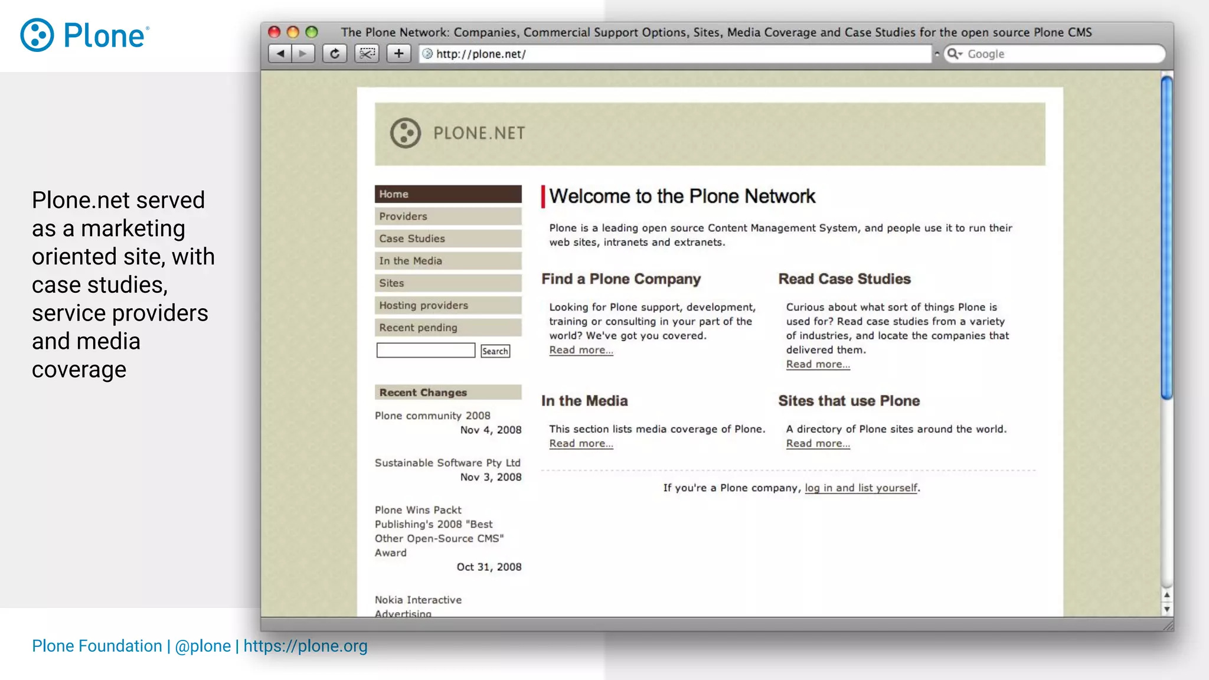
Task: Click the Google search field
Action: (x=1054, y=54)
